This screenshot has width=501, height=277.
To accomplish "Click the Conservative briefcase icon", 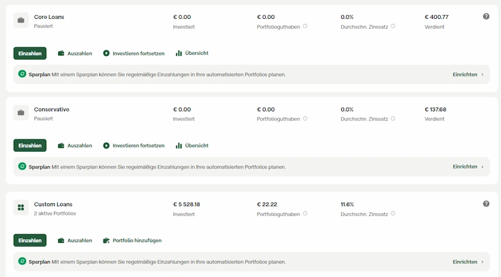I will pyautogui.click(x=21, y=113).
